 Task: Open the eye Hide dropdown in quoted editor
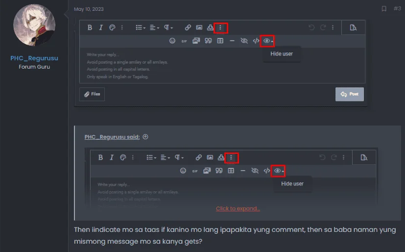[278, 171]
